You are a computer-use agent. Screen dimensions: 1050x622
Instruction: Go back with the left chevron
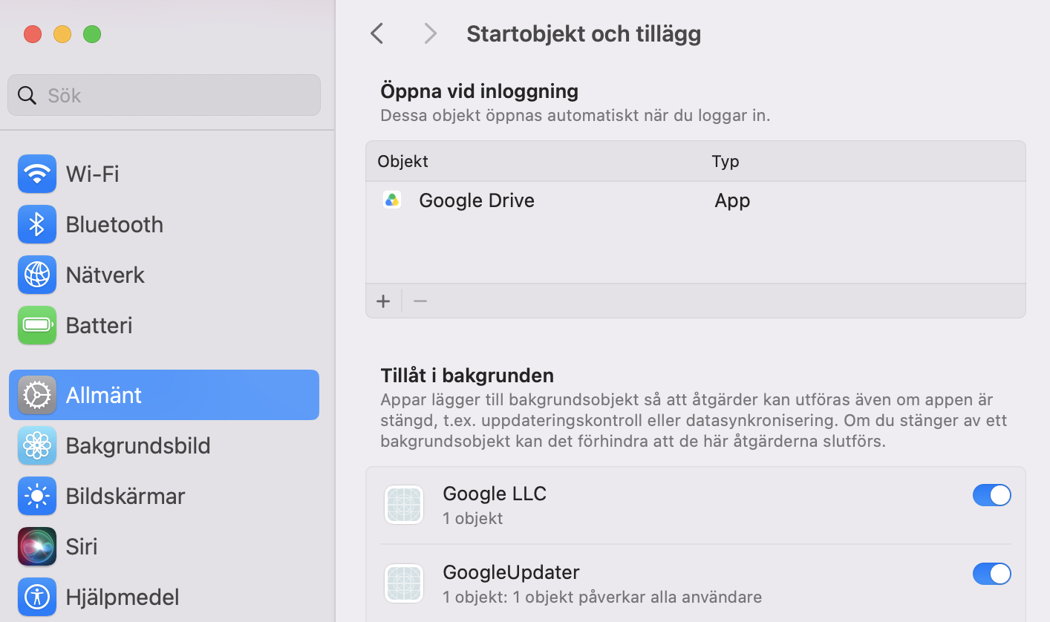coord(377,33)
